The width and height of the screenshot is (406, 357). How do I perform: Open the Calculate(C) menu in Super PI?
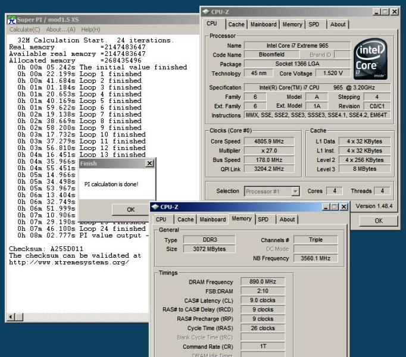pos(25,30)
